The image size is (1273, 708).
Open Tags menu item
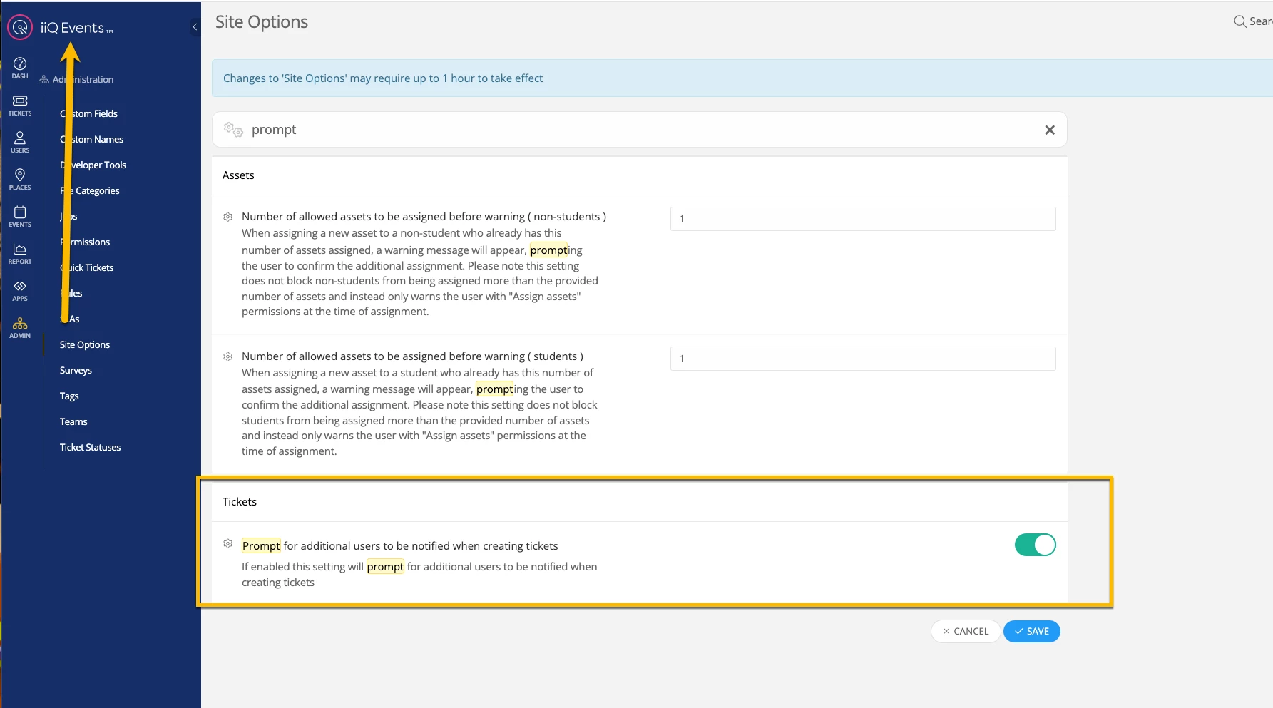(x=69, y=396)
